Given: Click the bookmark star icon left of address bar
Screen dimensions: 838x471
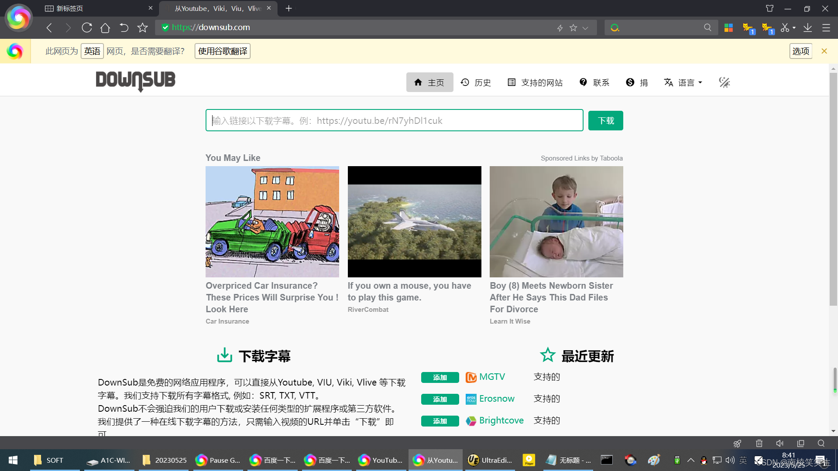Looking at the screenshot, I should [x=142, y=28].
